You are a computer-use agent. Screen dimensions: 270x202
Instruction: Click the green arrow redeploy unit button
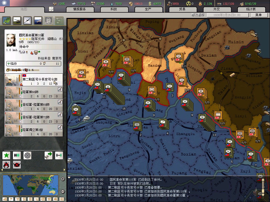tap(49, 155)
